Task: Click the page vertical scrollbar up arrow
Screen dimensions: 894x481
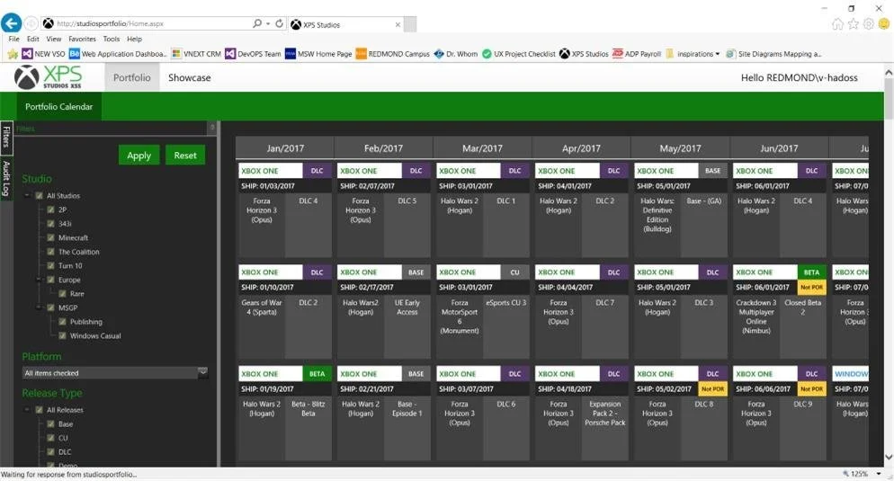Action: 889,73
